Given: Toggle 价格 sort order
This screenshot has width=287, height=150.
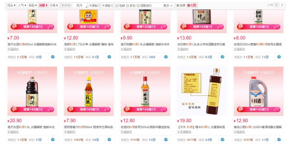Looking at the screenshot, I should 54,5.
